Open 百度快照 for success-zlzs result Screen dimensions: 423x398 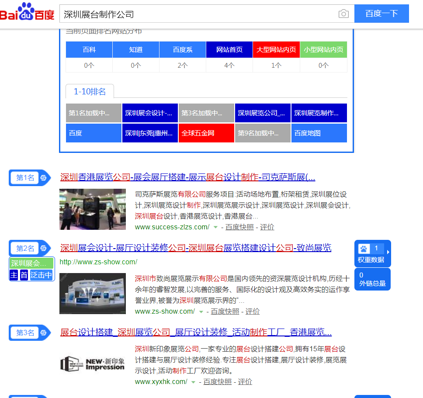pos(239,227)
